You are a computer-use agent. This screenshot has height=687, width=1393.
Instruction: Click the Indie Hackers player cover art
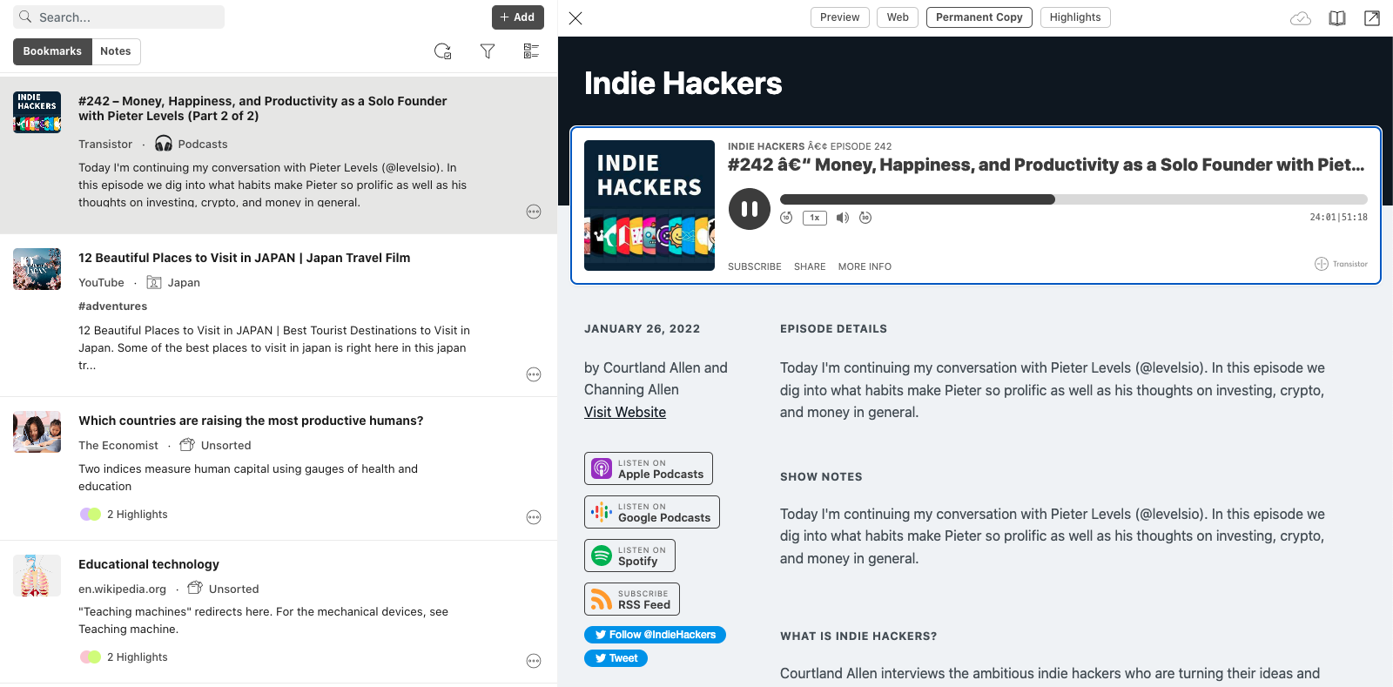click(649, 205)
